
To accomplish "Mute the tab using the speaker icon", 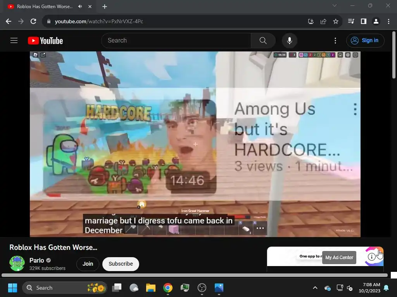I will pyautogui.click(x=80, y=7).
